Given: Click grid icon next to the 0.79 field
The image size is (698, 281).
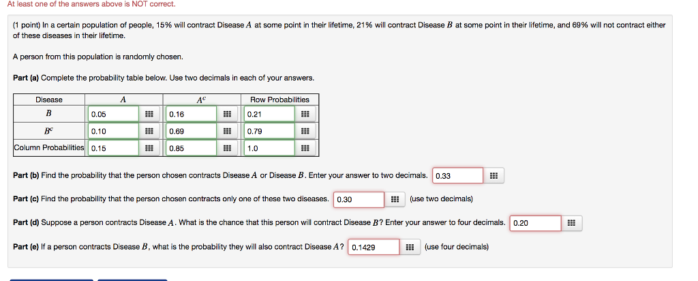Looking at the screenshot, I should tap(305, 131).
